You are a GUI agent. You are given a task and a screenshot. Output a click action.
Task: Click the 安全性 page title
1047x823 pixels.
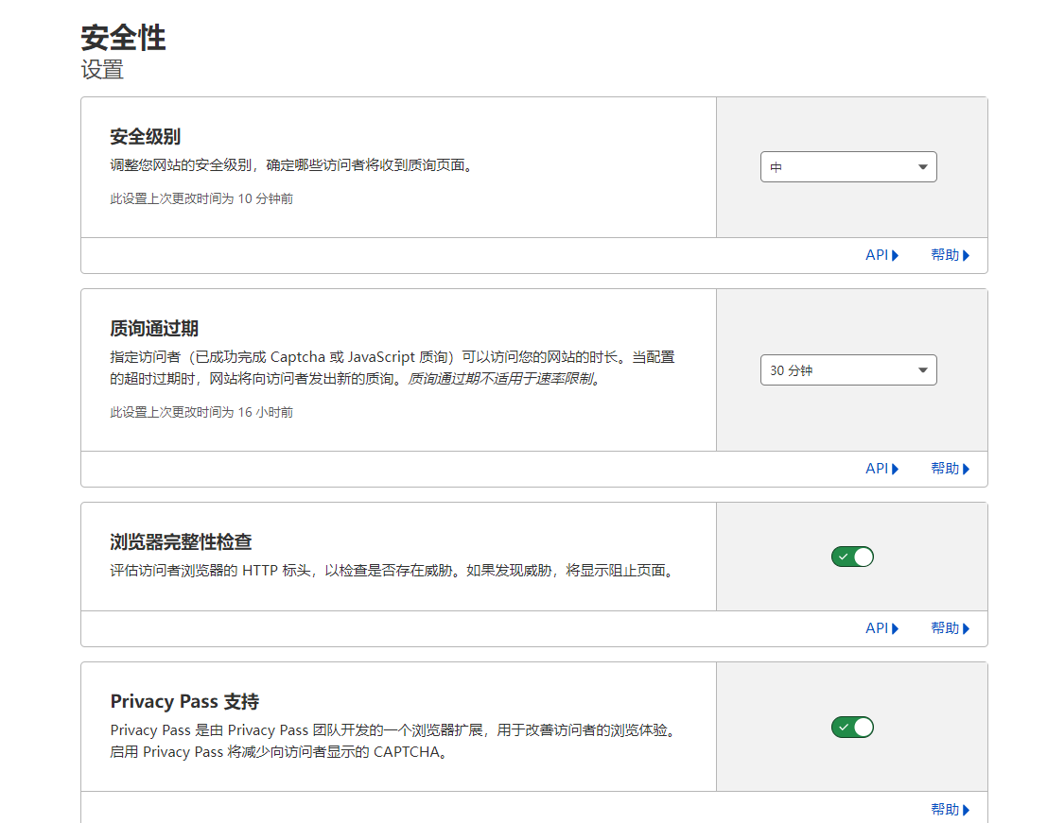tap(123, 39)
